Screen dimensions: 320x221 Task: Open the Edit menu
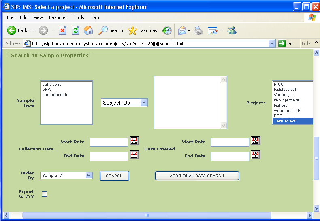click(23, 17)
